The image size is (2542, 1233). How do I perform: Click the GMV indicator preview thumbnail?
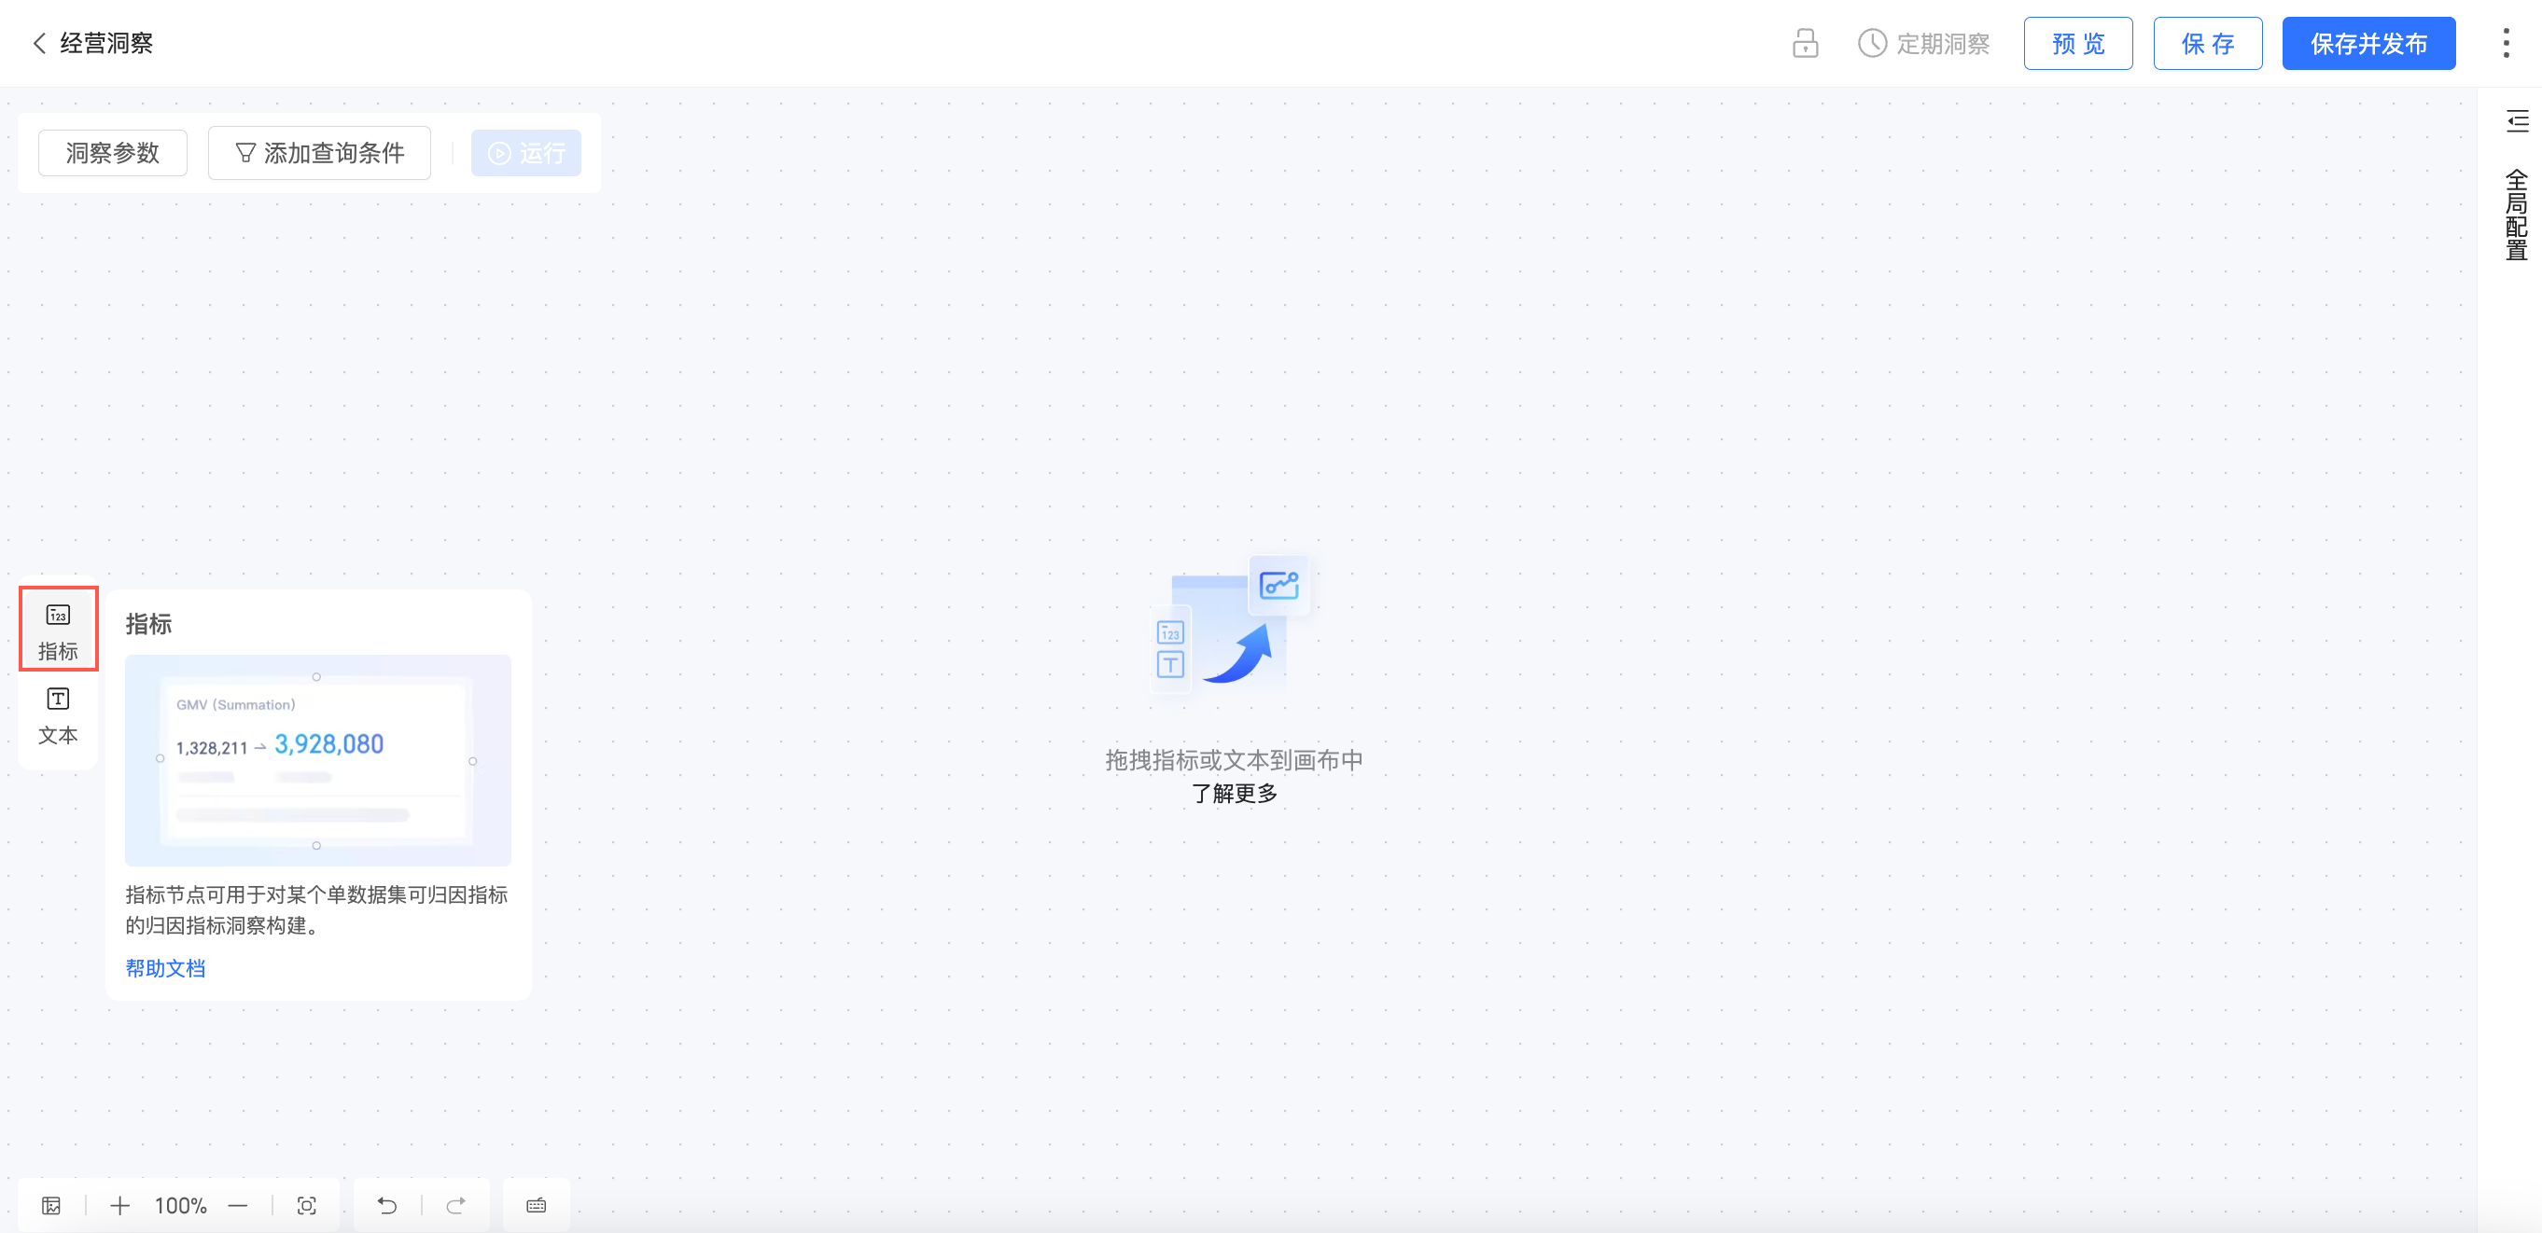tap(316, 759)
